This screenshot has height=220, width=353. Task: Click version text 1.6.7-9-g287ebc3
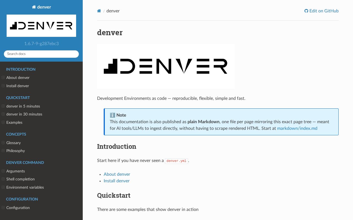(41, 43)
